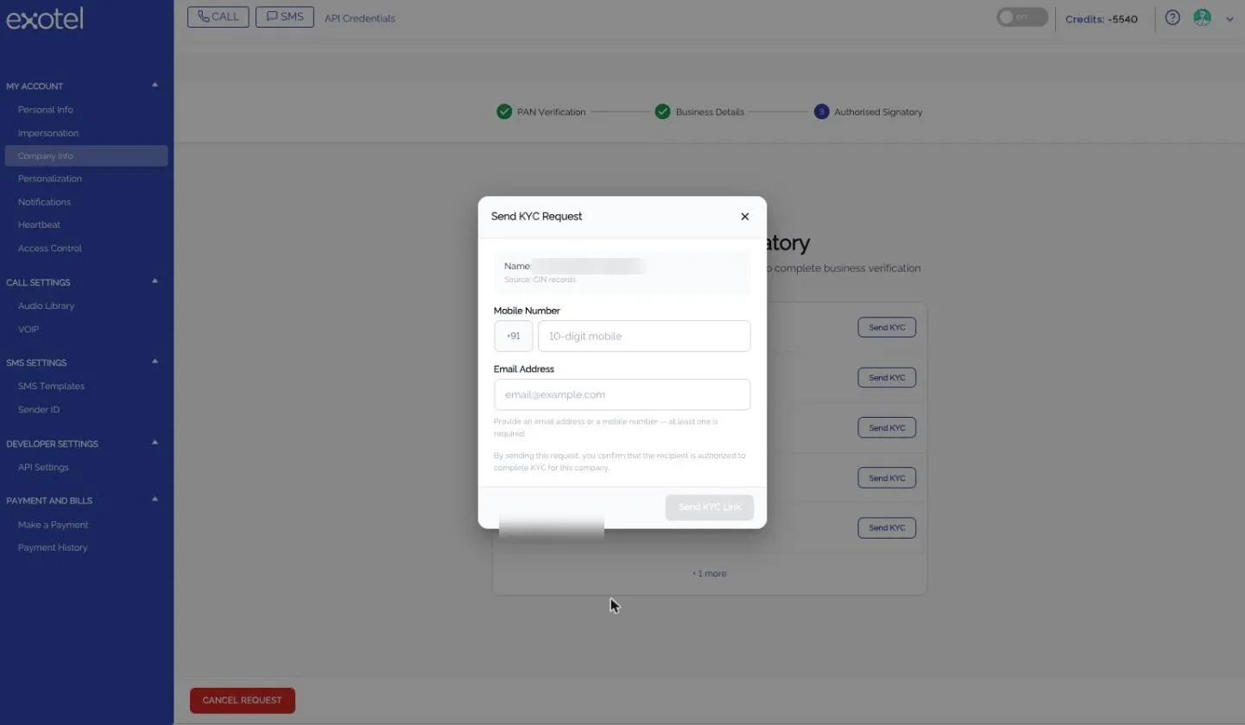Collapse the SMS Settings section
The image size is (1245, 725).
(155, 361)
